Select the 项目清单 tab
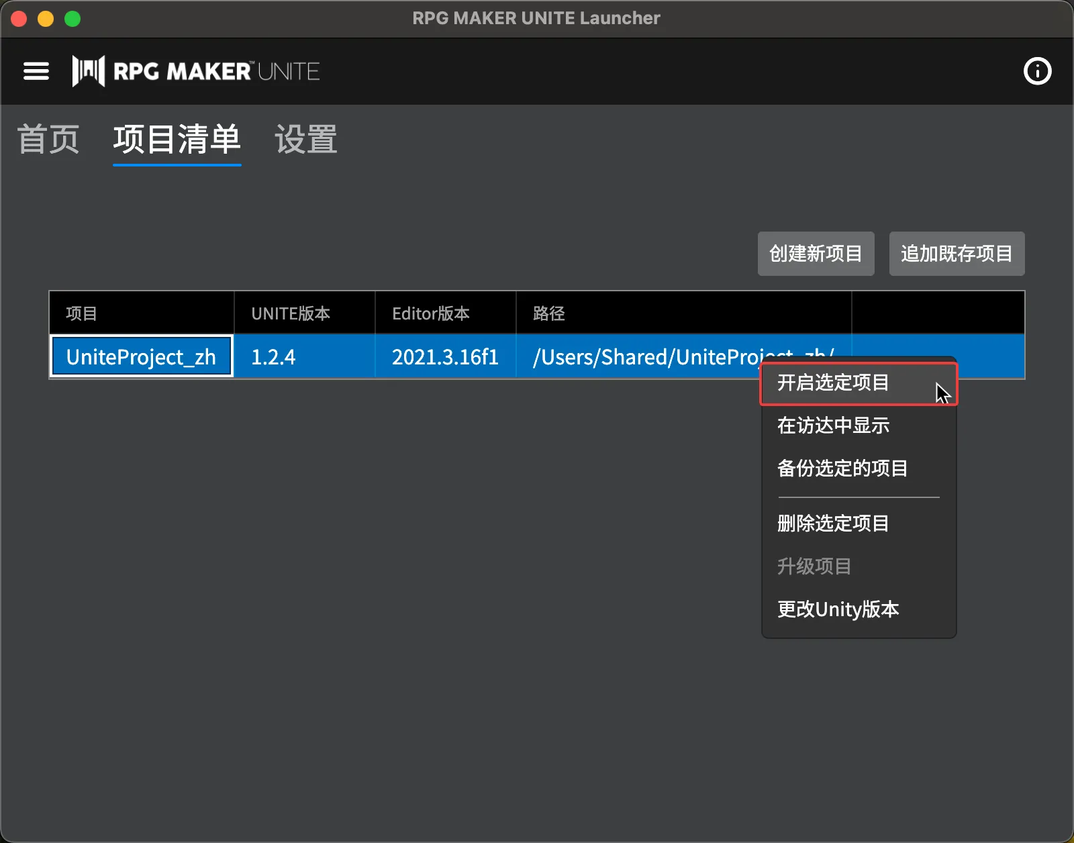The image size is (1074, 843). [177, 140]
